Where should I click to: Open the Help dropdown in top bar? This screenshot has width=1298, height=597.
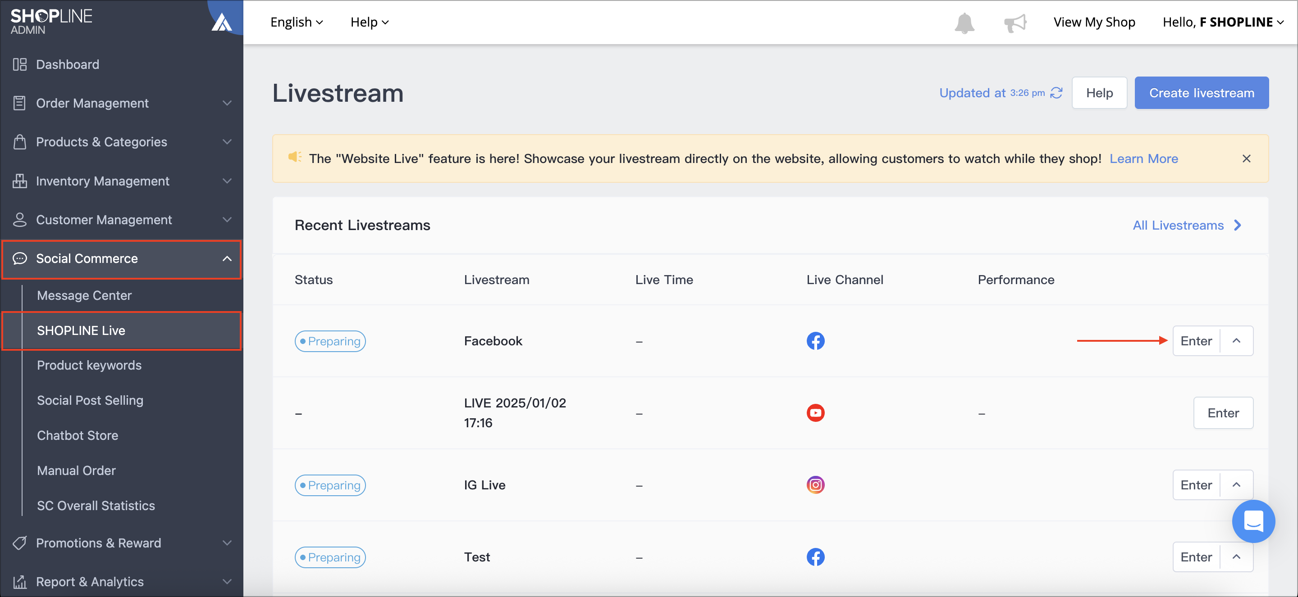tap(370, 22)
